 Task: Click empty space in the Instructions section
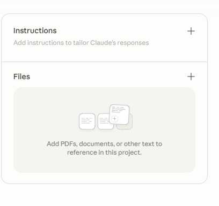tap(104, 54)
